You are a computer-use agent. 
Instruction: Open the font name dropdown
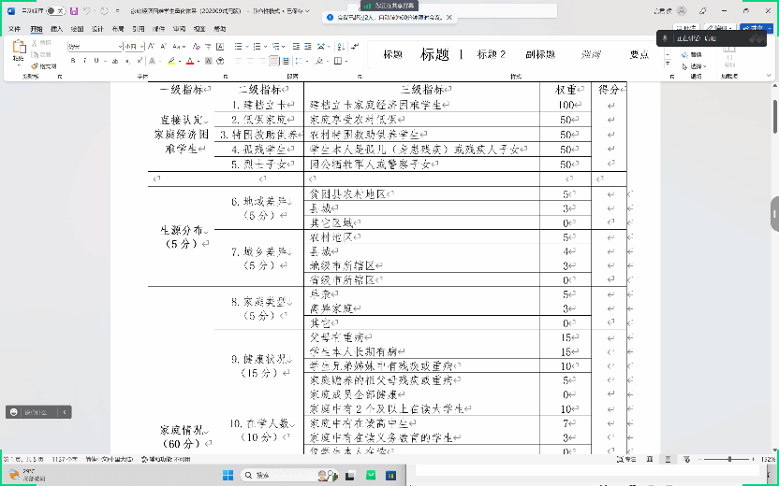point(121,46)
